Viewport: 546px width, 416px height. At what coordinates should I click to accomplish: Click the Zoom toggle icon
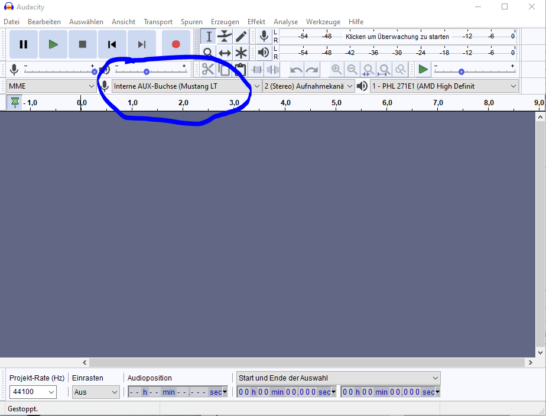click(401, 70)
